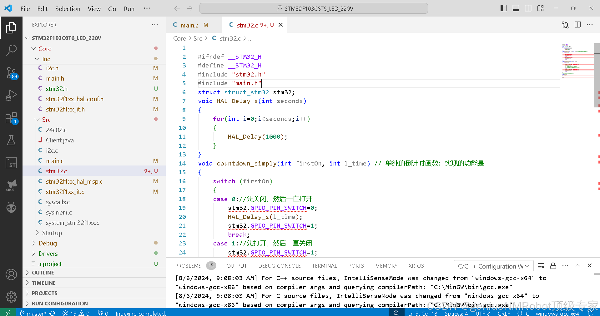Toggle the bottom panel visibility
Screen dimensions: 600x316
point(516,8)
